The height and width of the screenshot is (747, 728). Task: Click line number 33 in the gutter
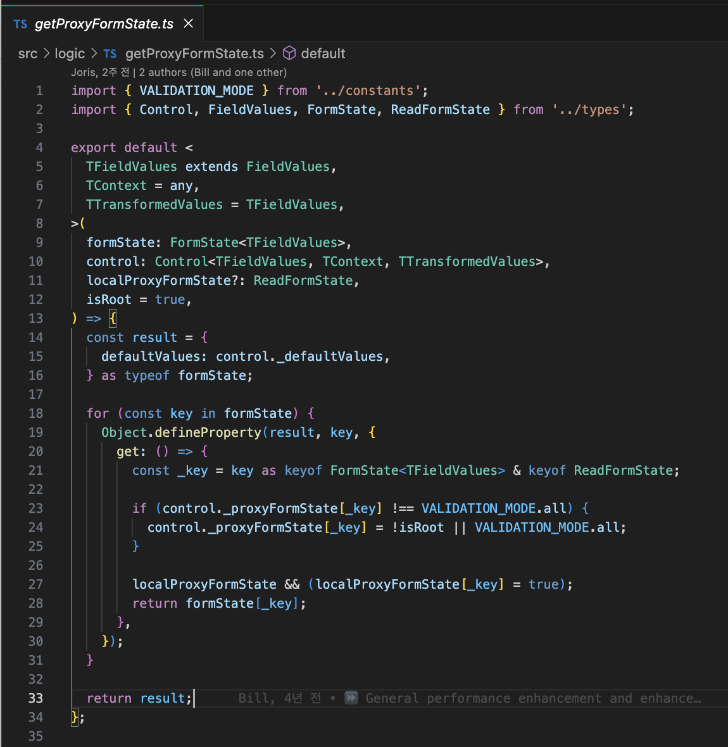[35, 698]
